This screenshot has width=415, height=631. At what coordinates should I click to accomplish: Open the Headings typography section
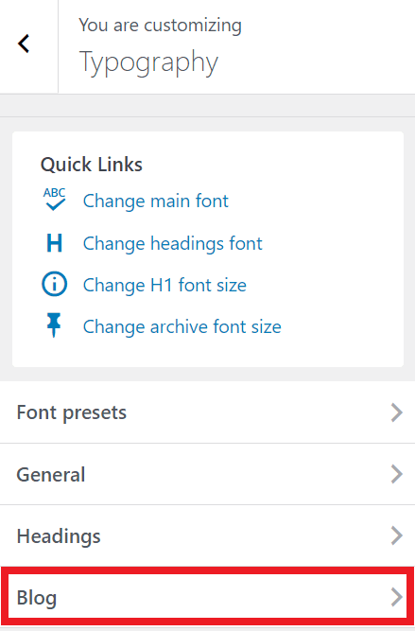208,535
